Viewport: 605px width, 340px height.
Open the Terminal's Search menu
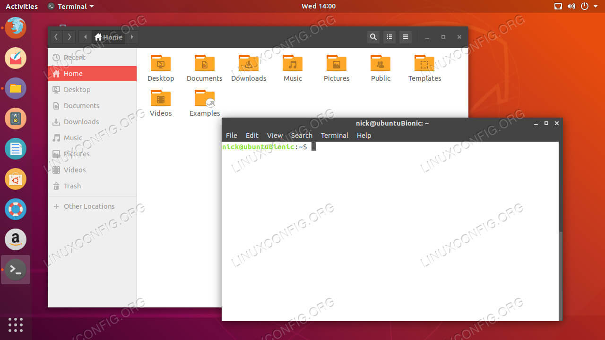tap(302, 136)
